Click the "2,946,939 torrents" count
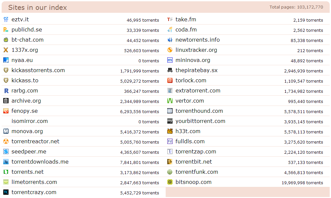Screen dimensions: 331x198 (x=303, y=71)
